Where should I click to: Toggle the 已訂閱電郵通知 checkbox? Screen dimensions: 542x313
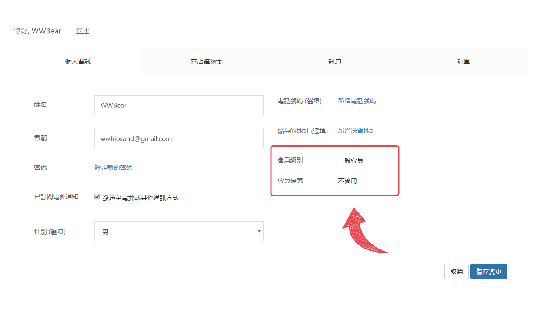97,197
